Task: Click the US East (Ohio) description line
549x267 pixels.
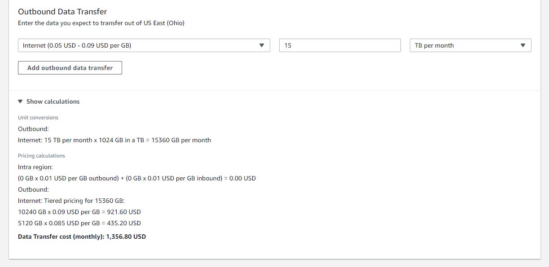Action: click(101, 23)
